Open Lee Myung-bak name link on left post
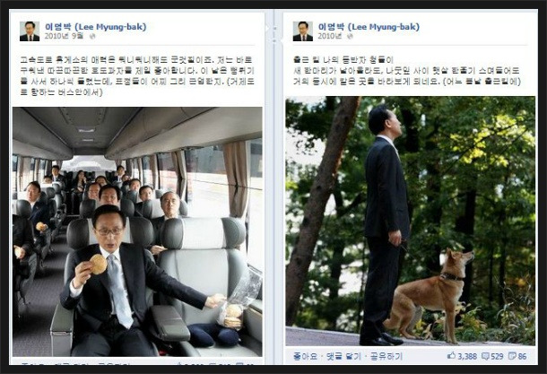This screenshot has width=547, height=374. [96, 27]
